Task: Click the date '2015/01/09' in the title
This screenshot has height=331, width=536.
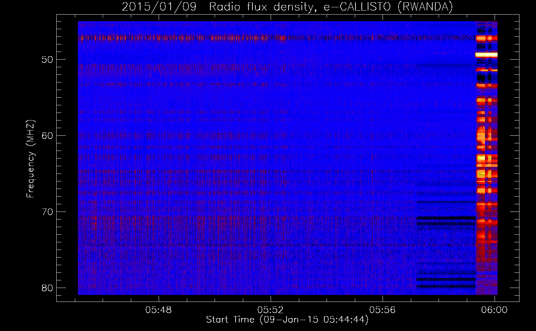Action: click(x=159, y=7)
